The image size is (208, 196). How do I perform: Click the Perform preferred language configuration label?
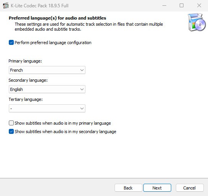[x=53, y=43]
